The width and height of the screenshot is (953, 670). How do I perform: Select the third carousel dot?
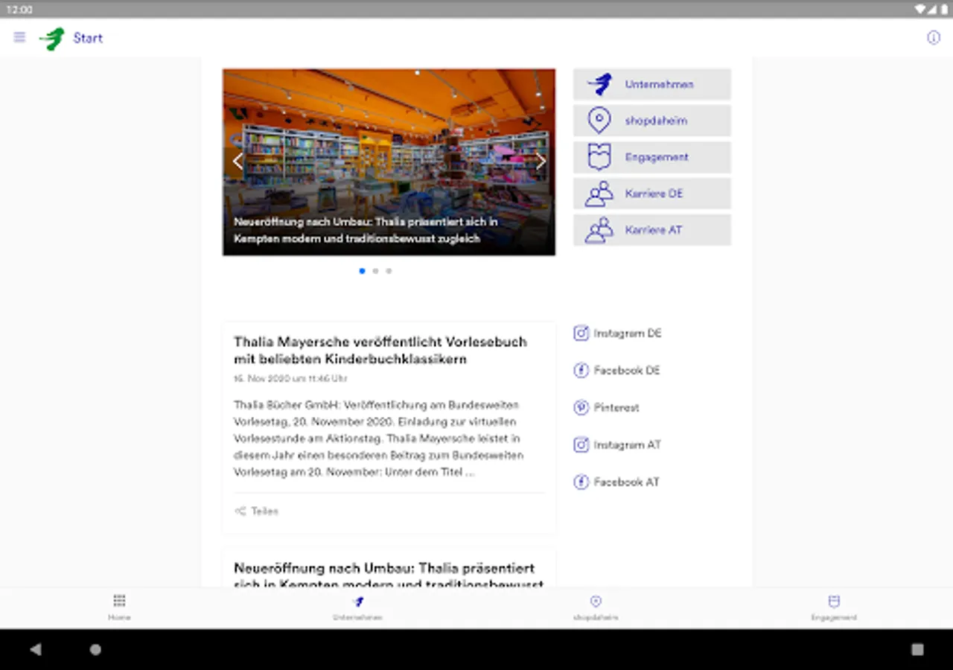(x=389, y=271)
